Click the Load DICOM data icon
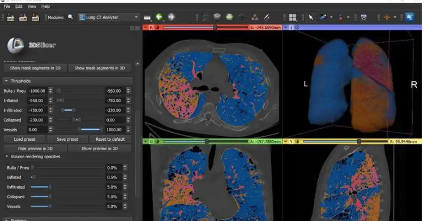 click(x=23, y=18)
